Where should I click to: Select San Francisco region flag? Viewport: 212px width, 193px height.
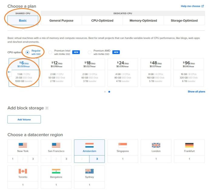click(56, 145)
